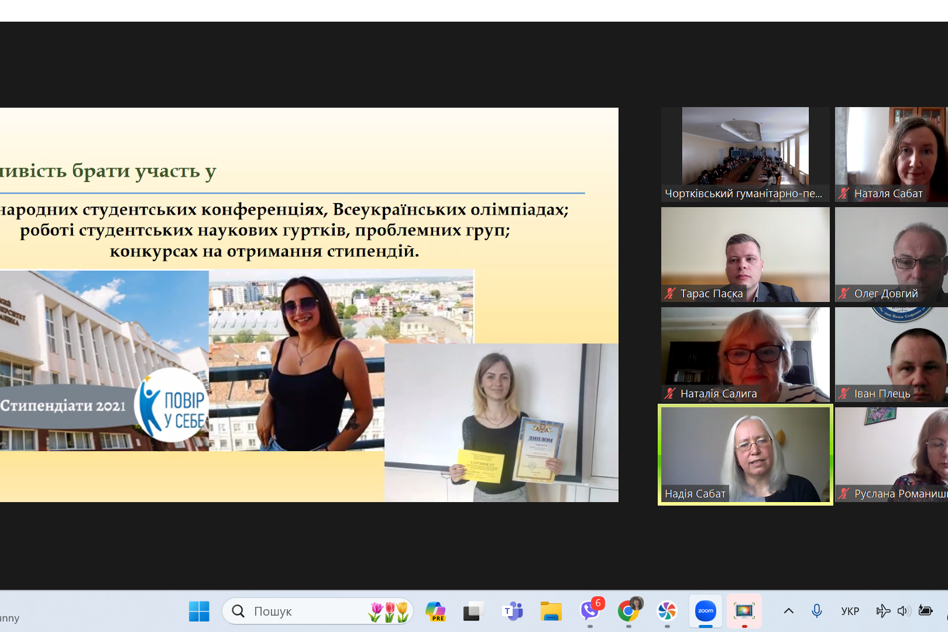Open the Windows Start menu

[x=199, y=612]
